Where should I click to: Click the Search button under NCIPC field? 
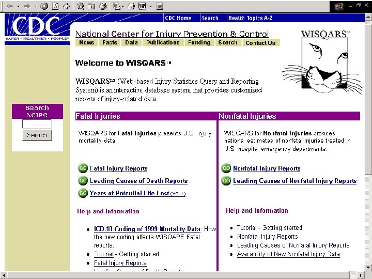click(x=37, y=135)
